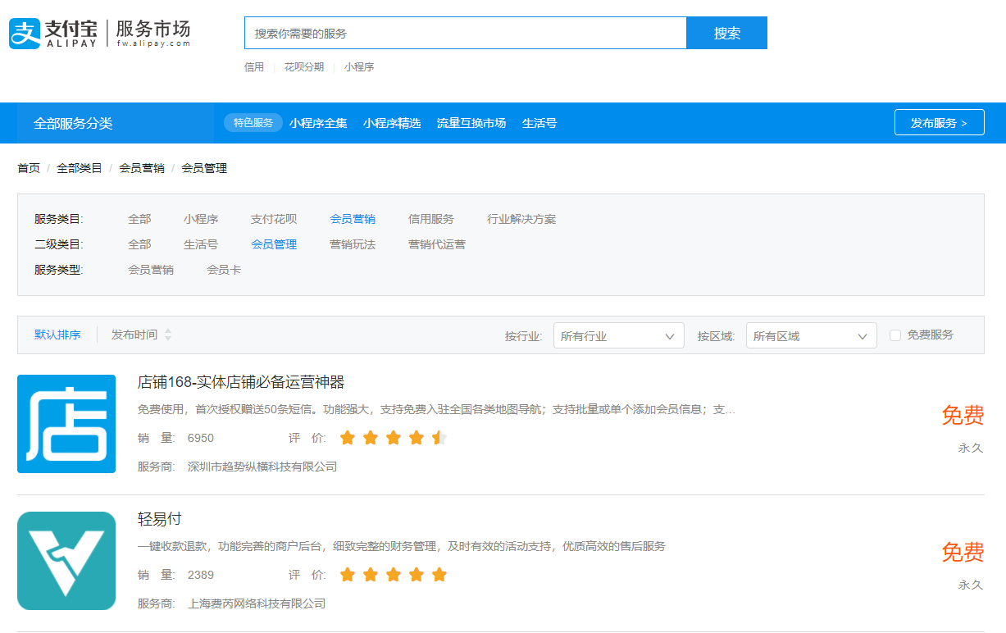1006x633 pixels.
Task: Switch to the 小程序全集 tab
Action: point(319,122)
